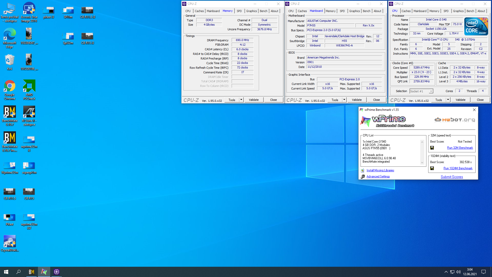Switch to Memory tab in rightmost CPU-Z window
The image size is (492, 277).
tap(434, 11)
